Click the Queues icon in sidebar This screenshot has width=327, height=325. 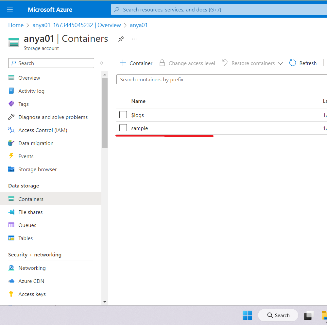click(x=11, y=225)
